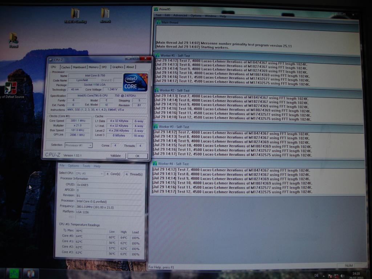The image size is (372, 279).
Task: Open the Options menu in Core Temp
Action: pos(73,166)
